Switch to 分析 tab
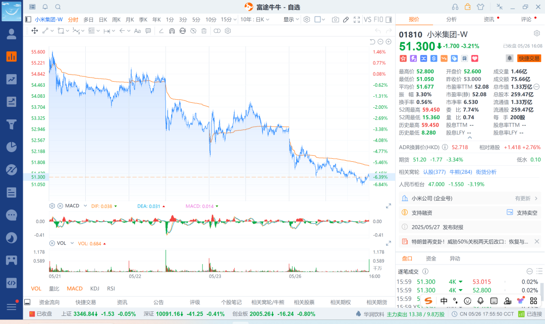545x324 pixels. pos(452,20)
